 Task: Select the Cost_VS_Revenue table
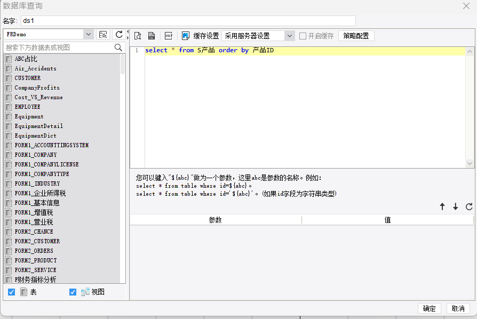click(x=38, y=97)
